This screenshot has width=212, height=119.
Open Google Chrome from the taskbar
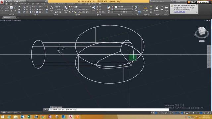[x=43, y=117]
